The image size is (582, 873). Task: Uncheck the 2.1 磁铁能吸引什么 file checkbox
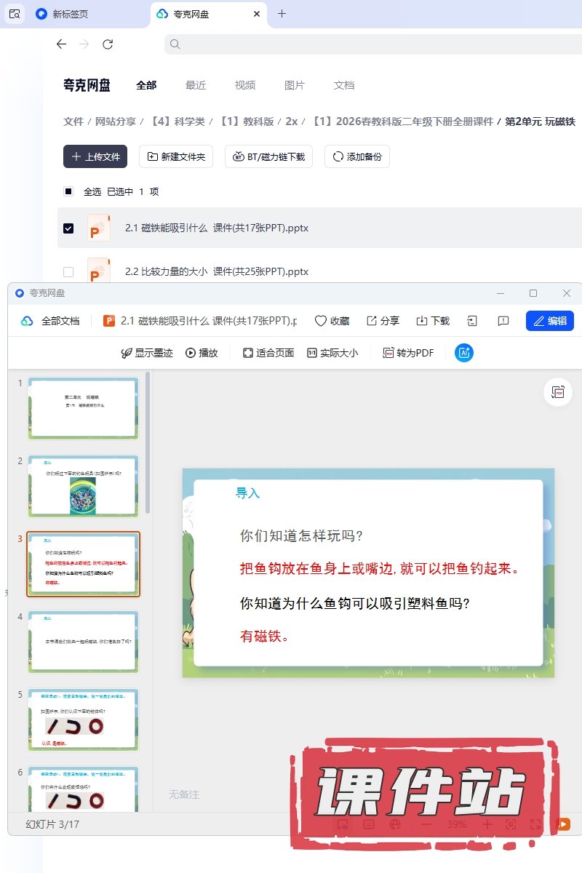coord(68,228)
